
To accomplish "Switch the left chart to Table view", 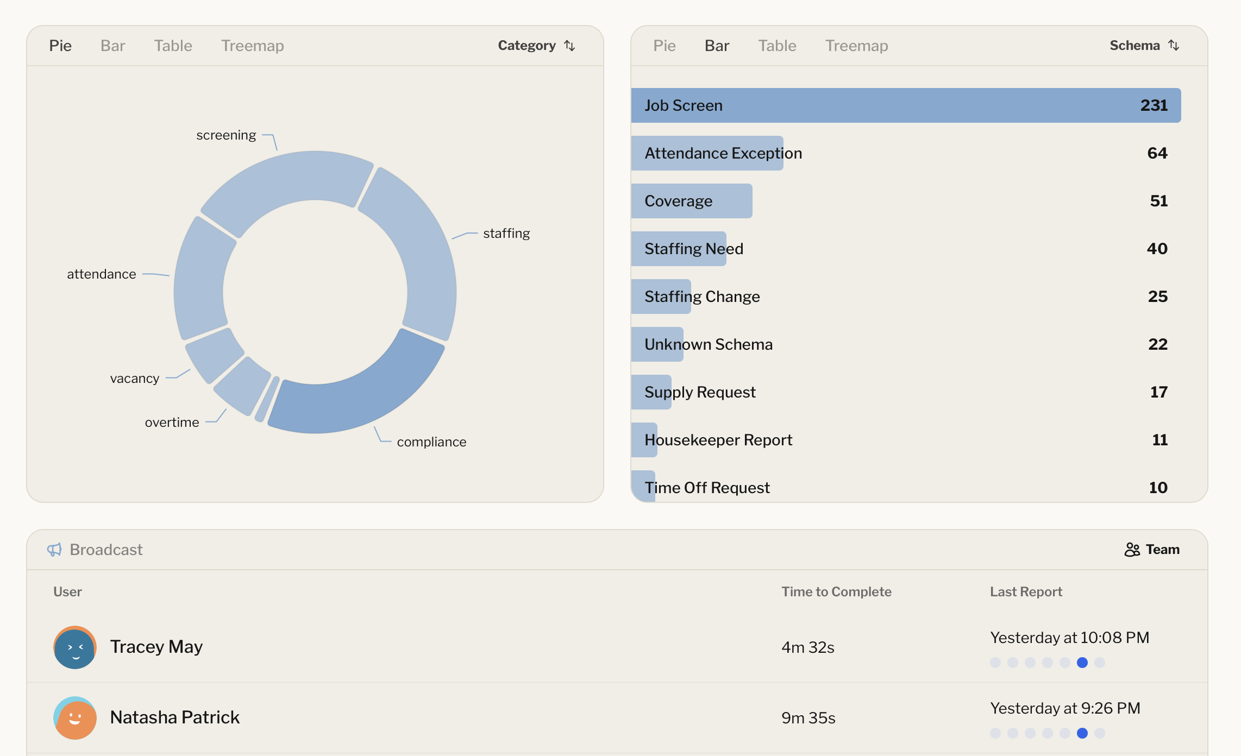I will tap(173, 46).
